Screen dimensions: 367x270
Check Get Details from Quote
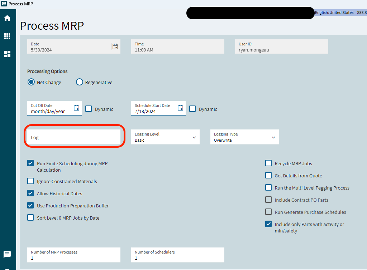coord(268,175)
